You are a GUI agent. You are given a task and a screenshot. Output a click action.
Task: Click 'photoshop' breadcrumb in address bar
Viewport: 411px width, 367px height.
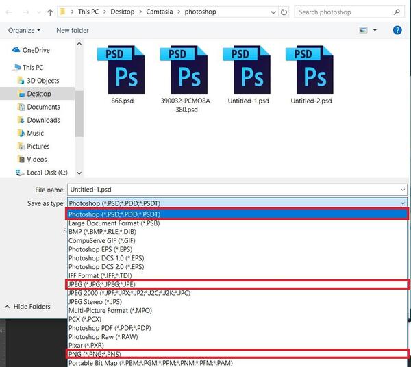click(200, 12)
